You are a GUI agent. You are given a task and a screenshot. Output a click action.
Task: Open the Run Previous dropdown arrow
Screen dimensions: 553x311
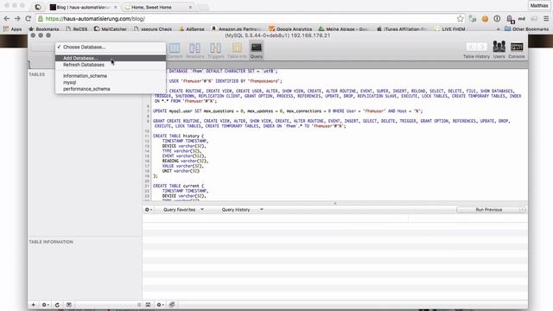click(x=522, y=210)
